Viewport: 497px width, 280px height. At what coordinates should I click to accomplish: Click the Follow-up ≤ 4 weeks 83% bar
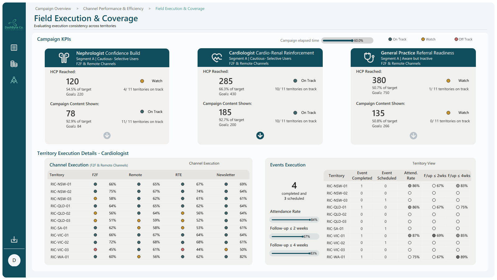coord(294,253)
